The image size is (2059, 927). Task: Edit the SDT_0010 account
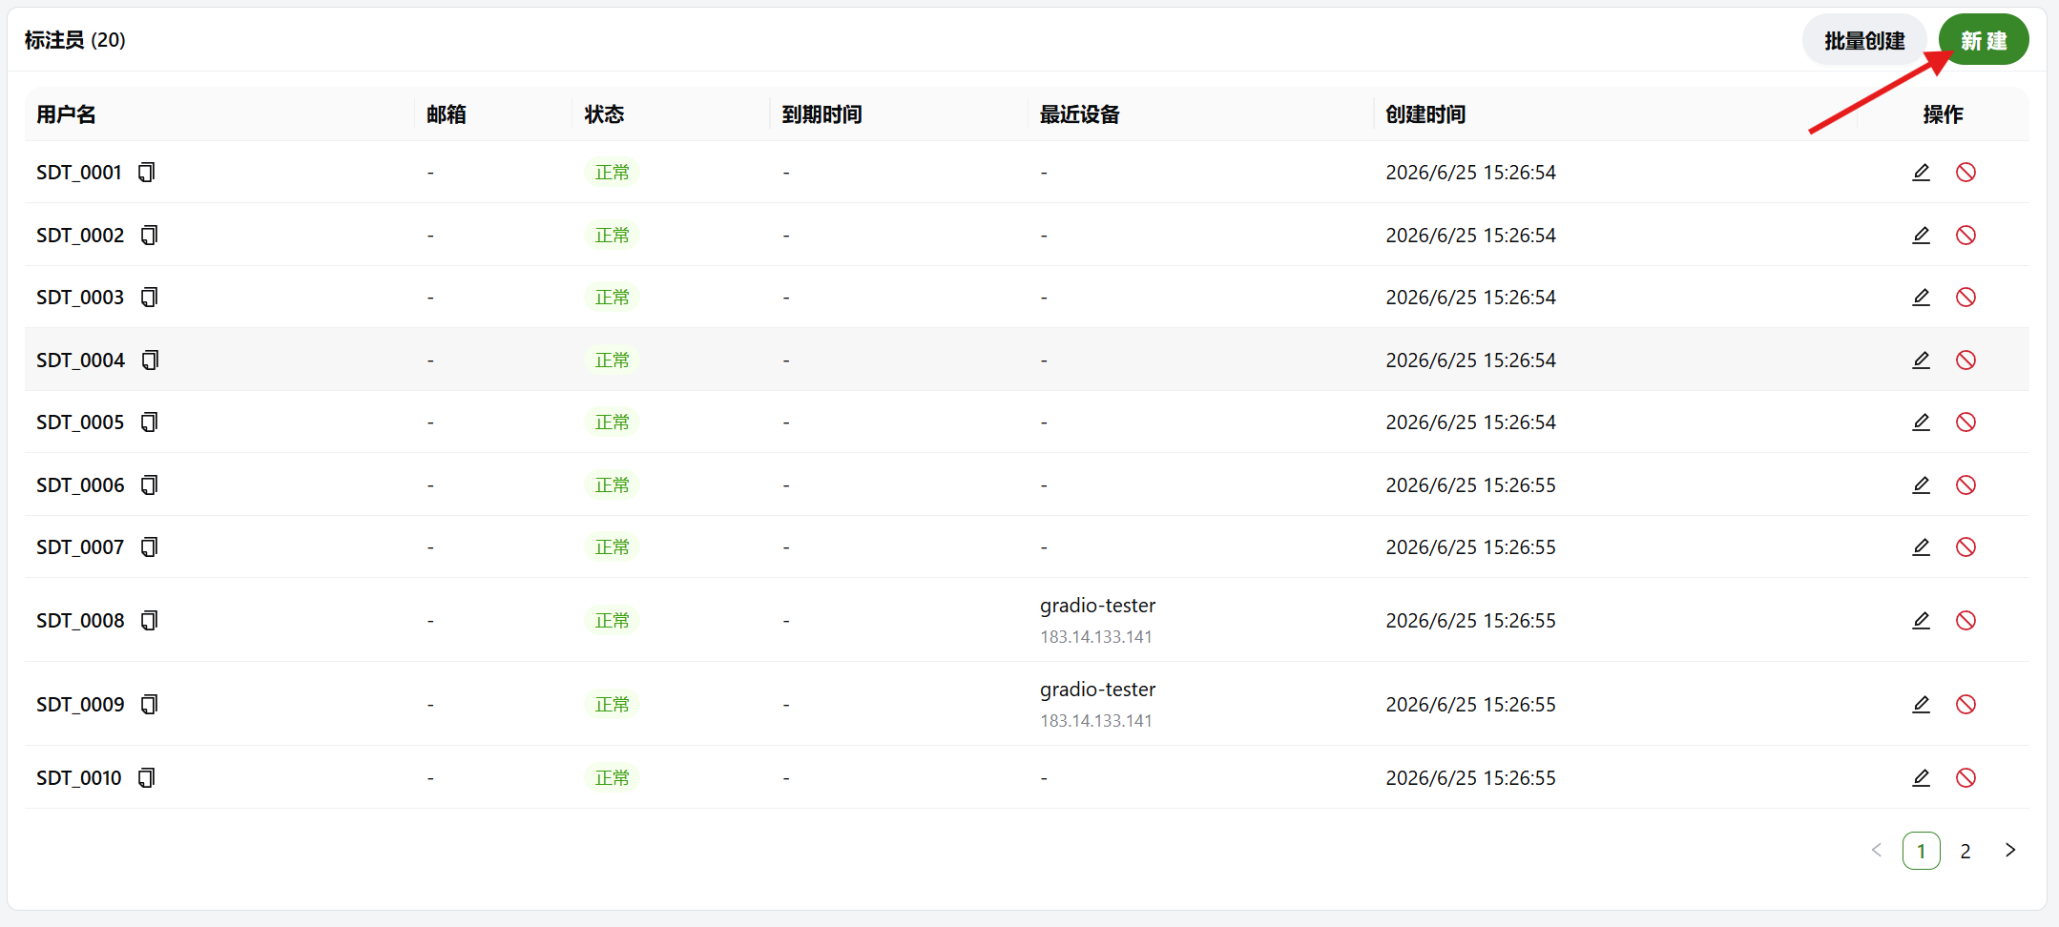[1921, 778]
